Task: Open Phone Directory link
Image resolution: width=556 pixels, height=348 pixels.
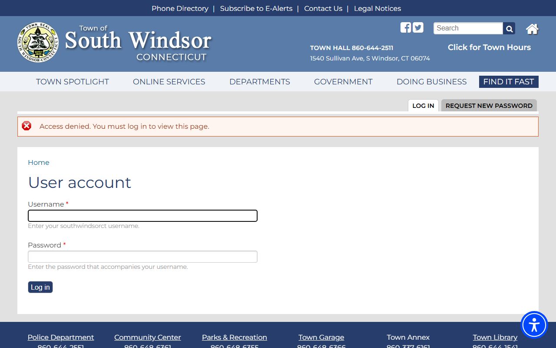Action: click(x=180, y=8)
